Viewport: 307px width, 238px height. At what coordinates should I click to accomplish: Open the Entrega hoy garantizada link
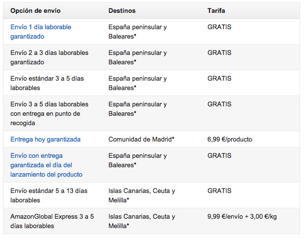point(45,139)
